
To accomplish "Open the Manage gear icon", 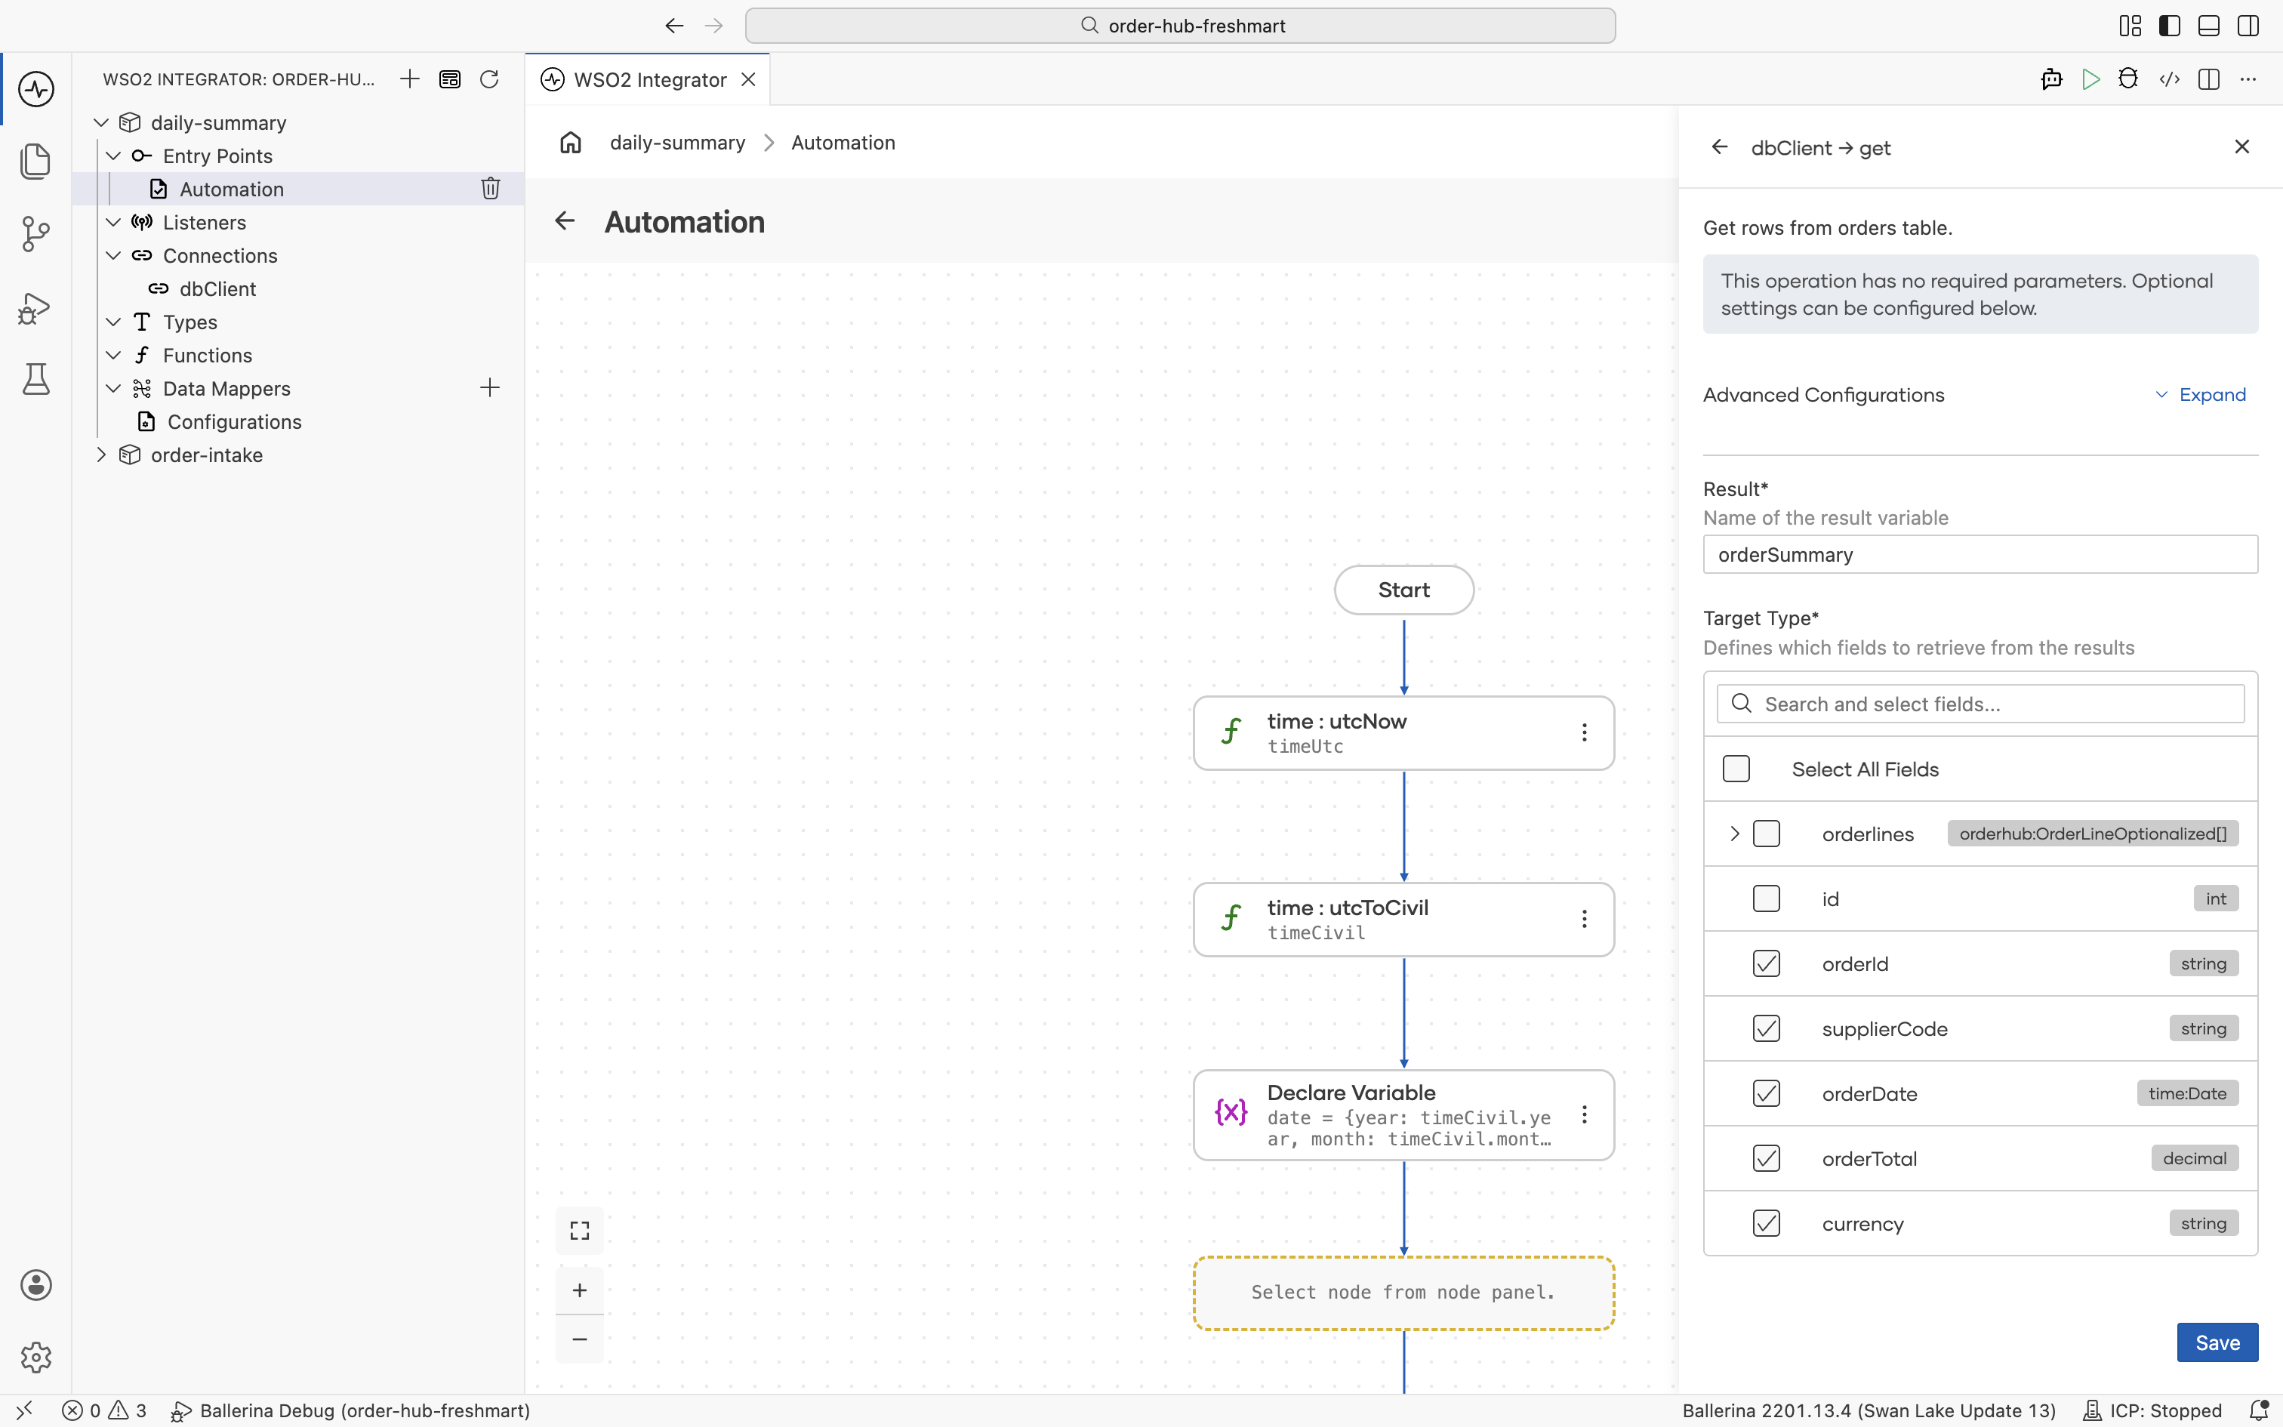I will 35,1356.
